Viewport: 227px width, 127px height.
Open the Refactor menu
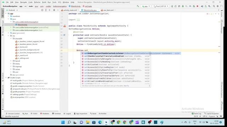(x=37, y=2)
